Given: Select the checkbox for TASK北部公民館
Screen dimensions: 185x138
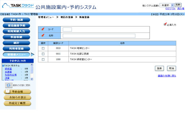Looking at the screenshot, I should pos(43,54).
